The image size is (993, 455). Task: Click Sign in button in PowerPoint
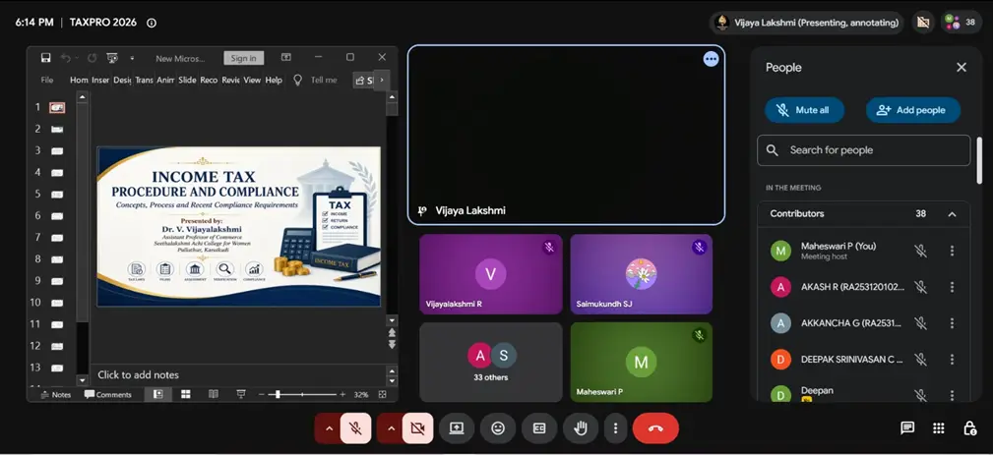pyautogui.click(x=243, y=58)
